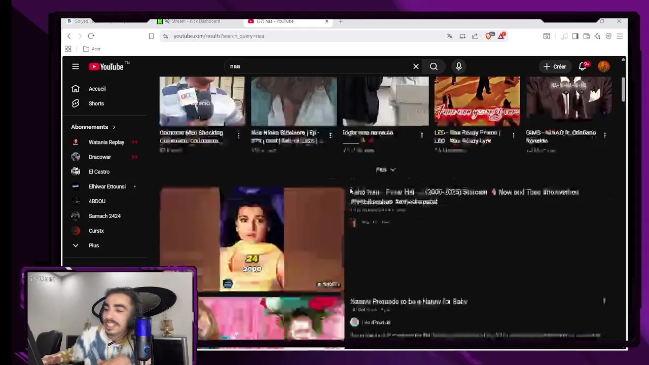Open the account avatar menu
The width and height of the screenshot is (649, 365).
coord(603,66)
